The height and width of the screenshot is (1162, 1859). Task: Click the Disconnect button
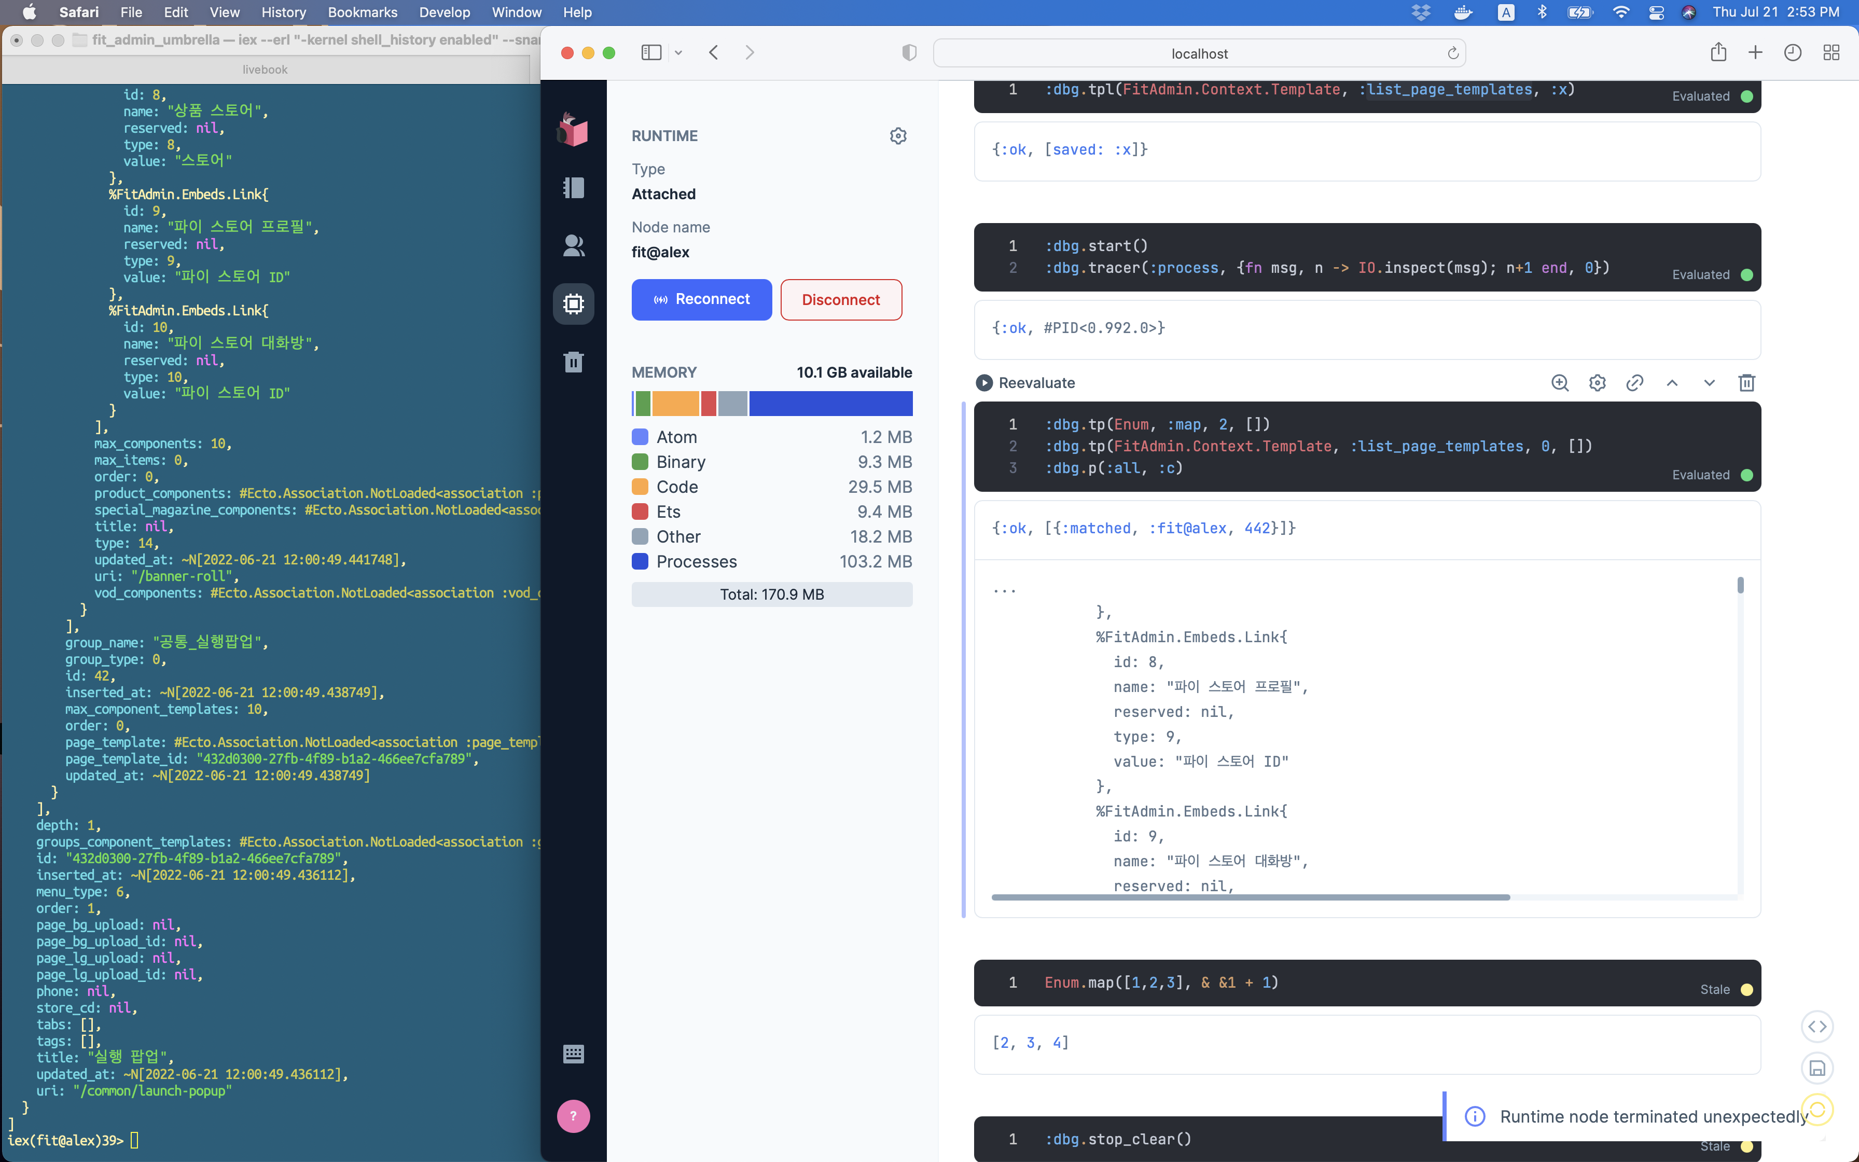840,300
